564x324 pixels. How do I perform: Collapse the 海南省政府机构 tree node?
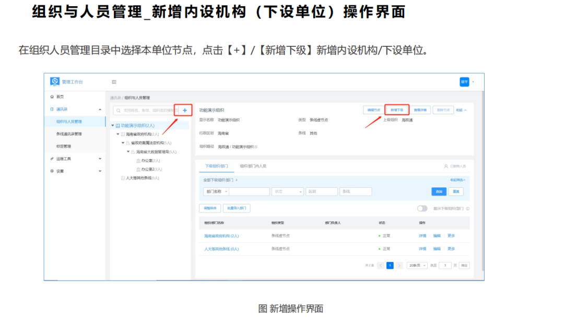pyautogui.click(x=117, y=133)
